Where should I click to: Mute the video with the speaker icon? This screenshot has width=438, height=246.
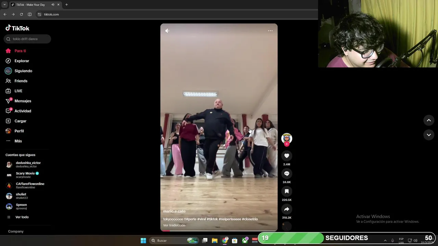click(x=167, y=31)
